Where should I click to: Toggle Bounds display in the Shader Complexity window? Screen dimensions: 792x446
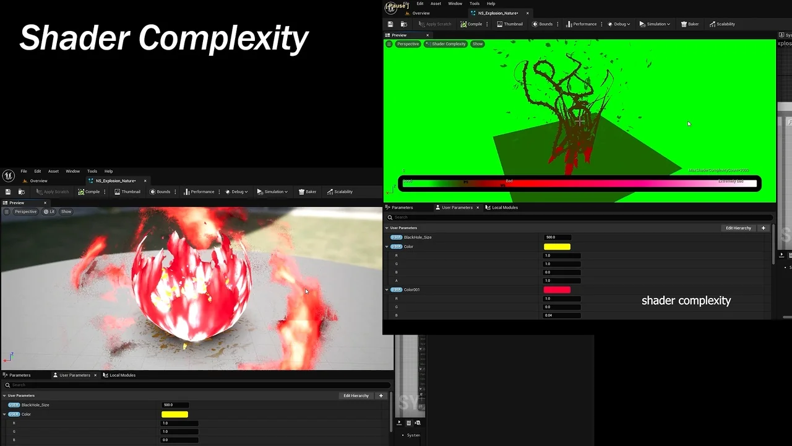[541, 24]
